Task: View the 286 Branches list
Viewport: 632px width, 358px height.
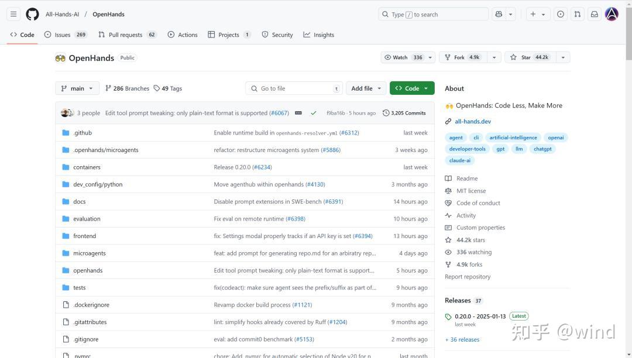Action: [x=128, y=88]
